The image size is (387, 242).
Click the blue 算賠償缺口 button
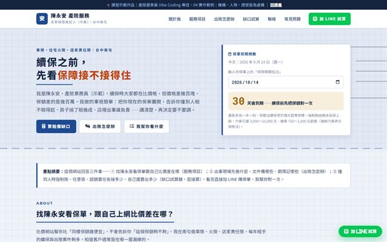(x=56, y=126)
